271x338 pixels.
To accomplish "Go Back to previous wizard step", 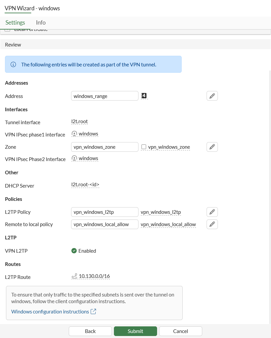I will (90, 331).
